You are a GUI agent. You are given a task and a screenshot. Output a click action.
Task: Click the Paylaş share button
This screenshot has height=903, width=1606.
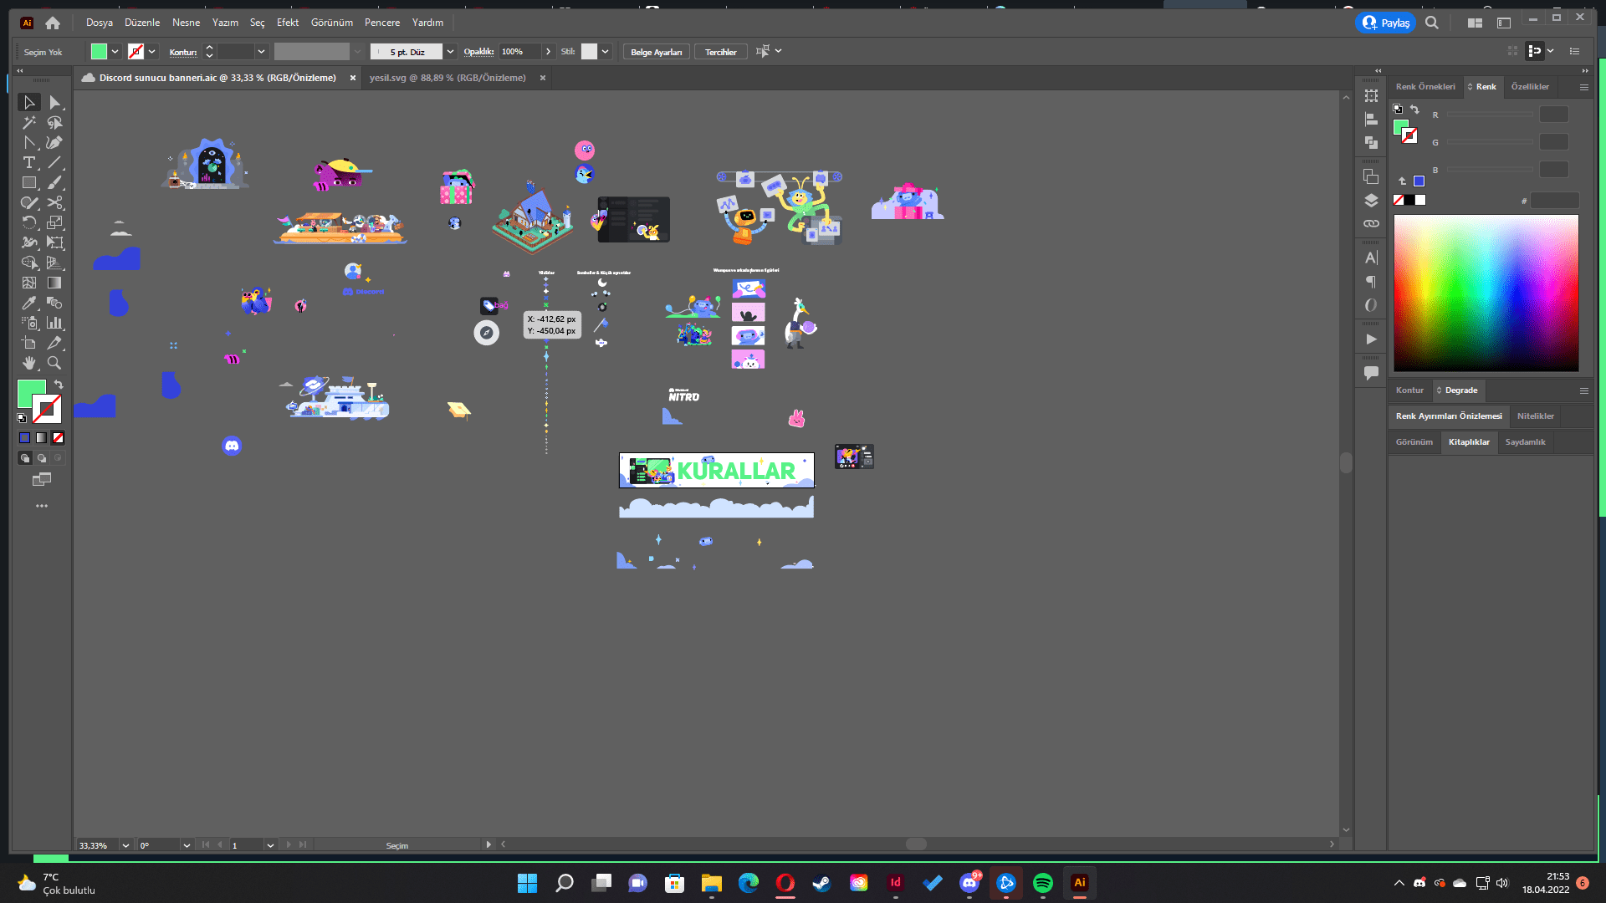click(1385, 23)
